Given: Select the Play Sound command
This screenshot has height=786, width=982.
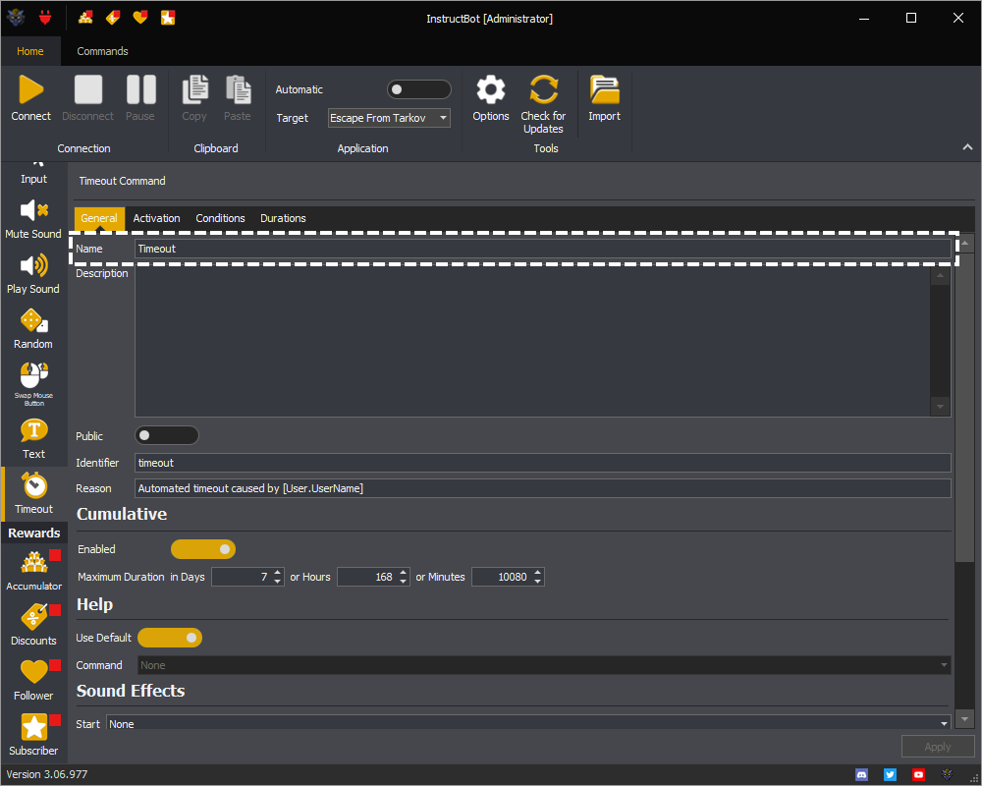Looking at the screenshot, I should [x=33, y=274].
